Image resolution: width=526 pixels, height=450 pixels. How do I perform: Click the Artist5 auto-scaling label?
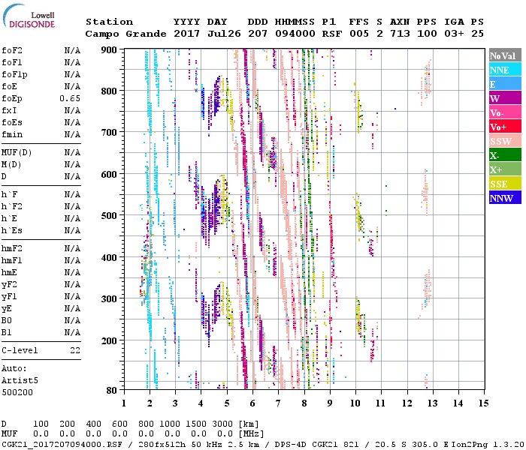point(18,380)
